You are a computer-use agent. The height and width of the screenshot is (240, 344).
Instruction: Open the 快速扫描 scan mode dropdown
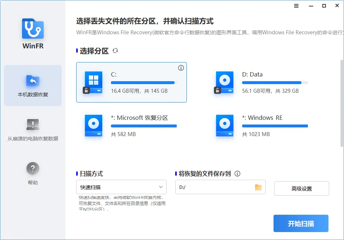(x=121, y=187)
